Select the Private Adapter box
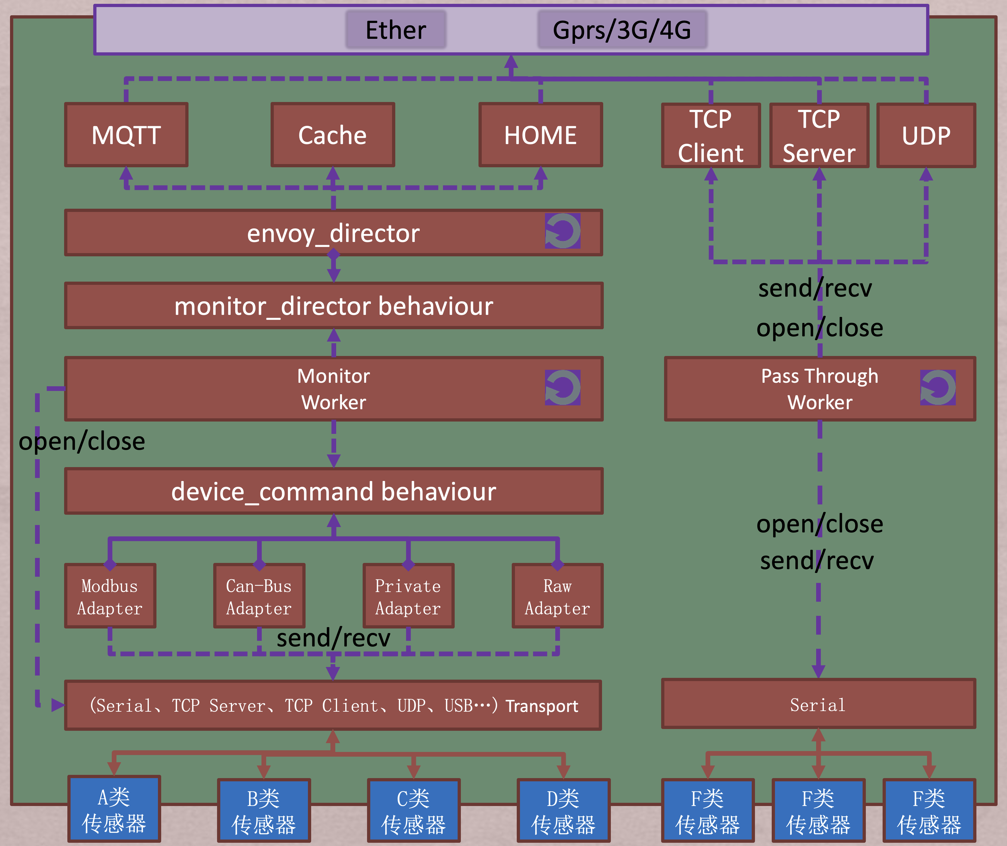Screen dimensions: 1007x846 click(408, 596)
